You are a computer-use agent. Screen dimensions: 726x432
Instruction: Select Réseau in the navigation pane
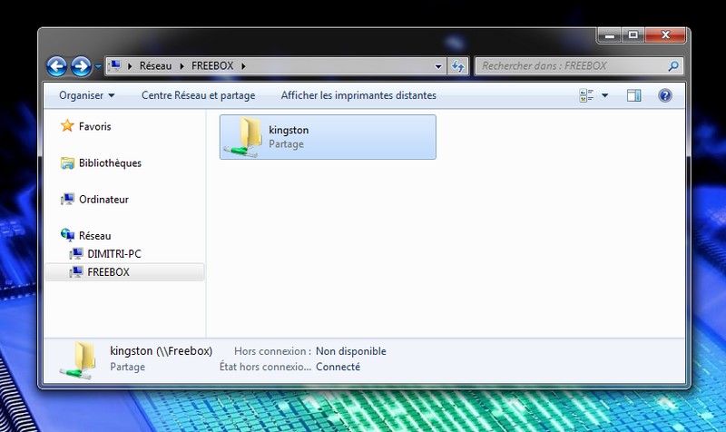point(95,236)
